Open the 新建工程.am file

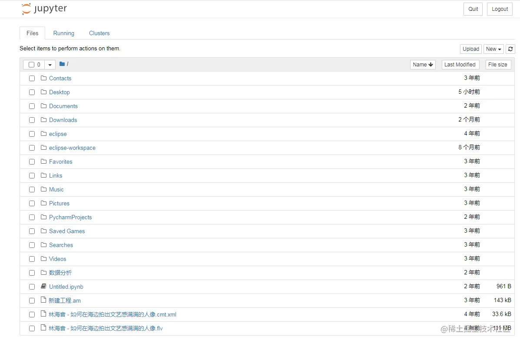point(65,300)
